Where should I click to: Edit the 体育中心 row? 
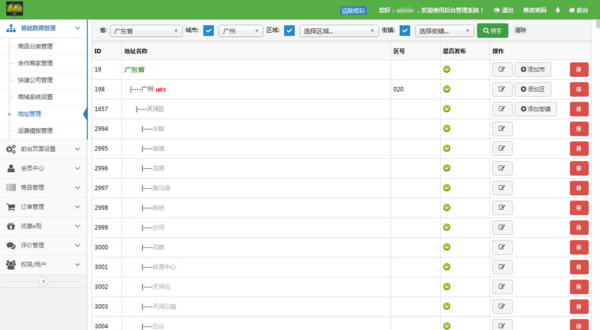tap(502, 267)
